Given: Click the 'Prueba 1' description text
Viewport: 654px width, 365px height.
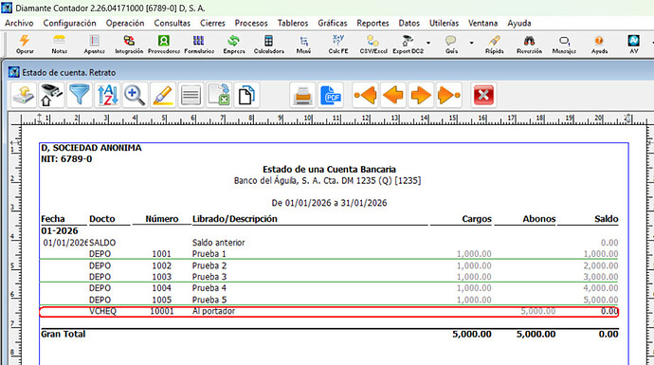Looking at the screenshot, I should [209, 254].
